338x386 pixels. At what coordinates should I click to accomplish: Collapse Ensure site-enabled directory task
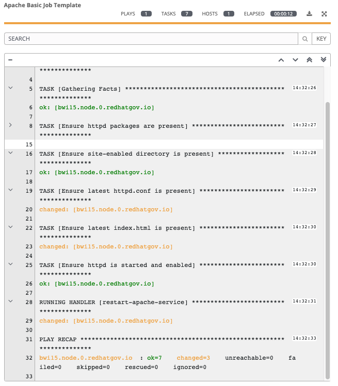click(11, 153)
